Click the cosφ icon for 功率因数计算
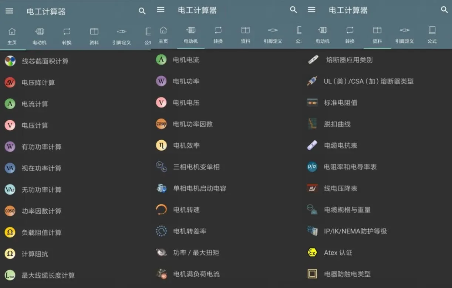Viewport: 452px width, 288px height. [10, 211]
